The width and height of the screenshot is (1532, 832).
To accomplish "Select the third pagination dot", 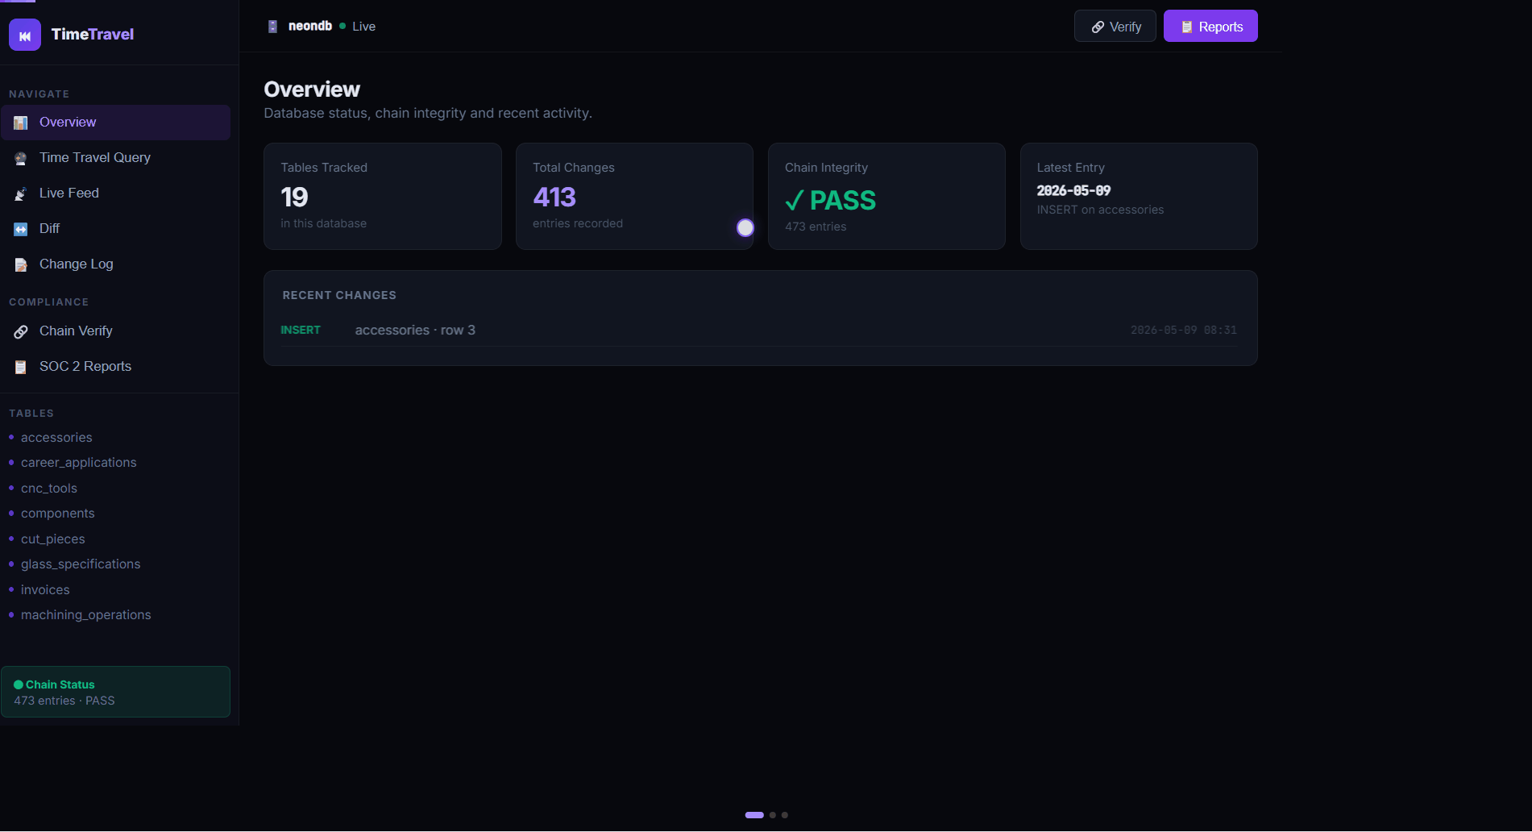I will click(x=785, y=815).
